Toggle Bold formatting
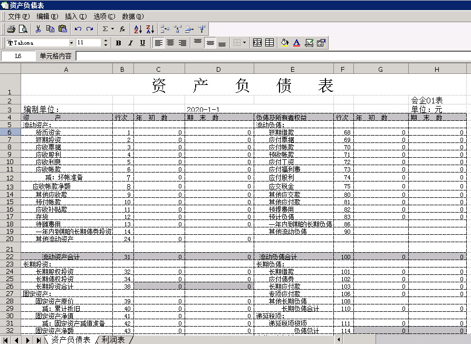 tap(118, 43)
